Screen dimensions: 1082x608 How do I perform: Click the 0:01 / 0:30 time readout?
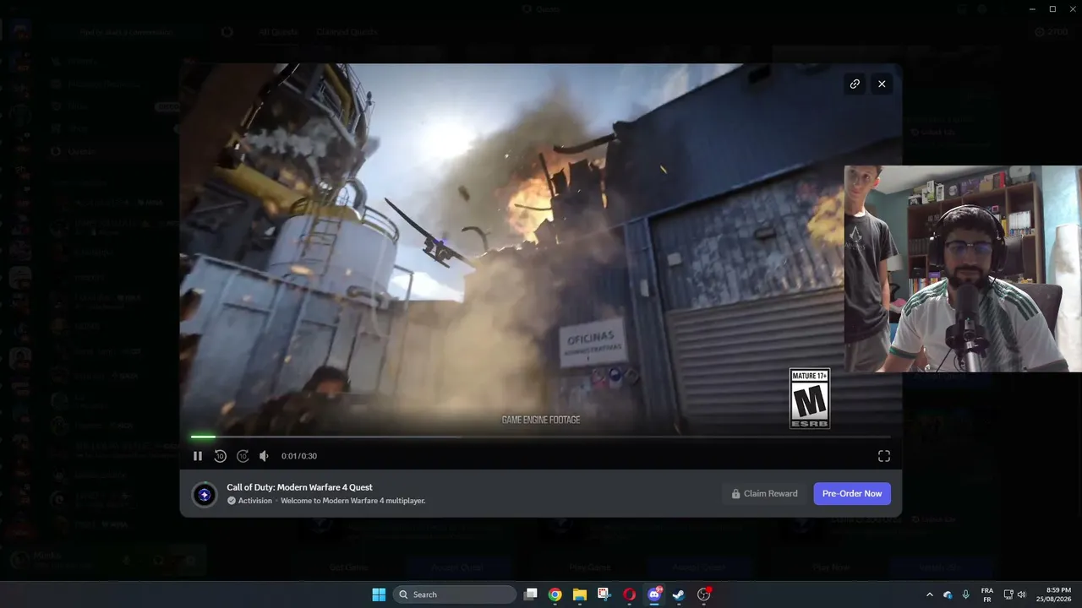[299, 456]
